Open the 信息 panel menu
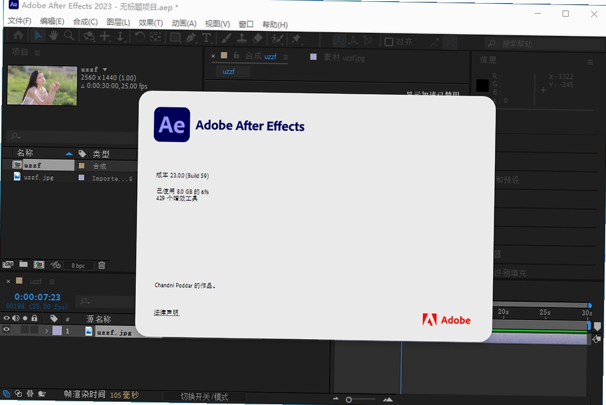Viewport: 606px width, 405px height. click(x=590, y=62)
